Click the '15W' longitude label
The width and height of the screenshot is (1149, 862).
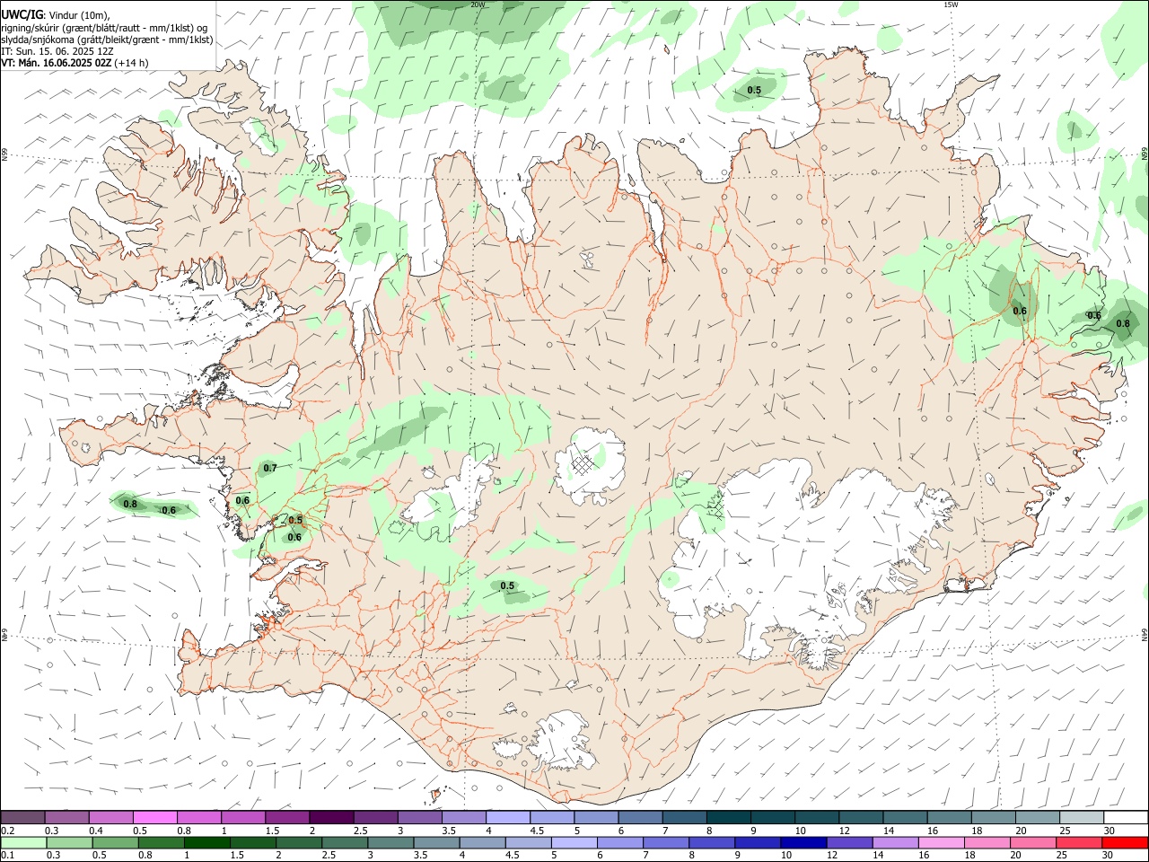click(x=951, y=4)
